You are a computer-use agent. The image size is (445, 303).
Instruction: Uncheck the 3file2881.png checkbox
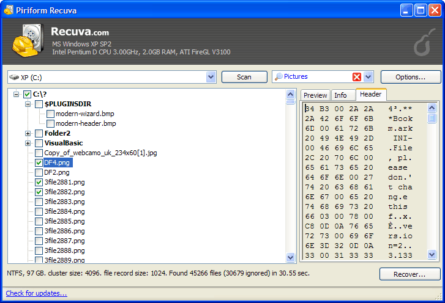(x=39, y=182)
